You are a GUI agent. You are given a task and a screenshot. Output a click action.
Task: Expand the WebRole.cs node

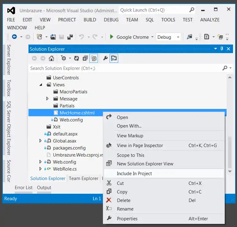[x=40, y=169]
